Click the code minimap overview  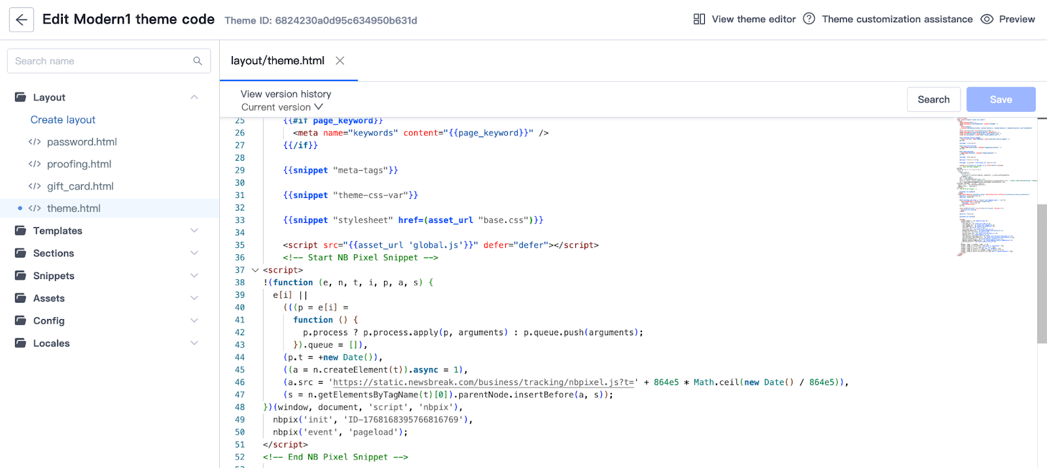(x=996, y=186)
